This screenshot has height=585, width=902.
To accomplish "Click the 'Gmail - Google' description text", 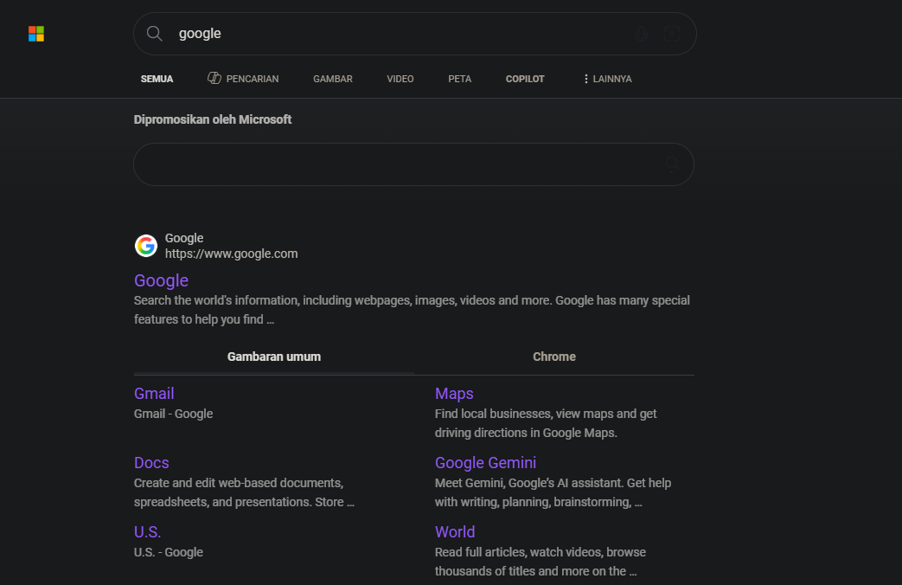I will point(173,414).
